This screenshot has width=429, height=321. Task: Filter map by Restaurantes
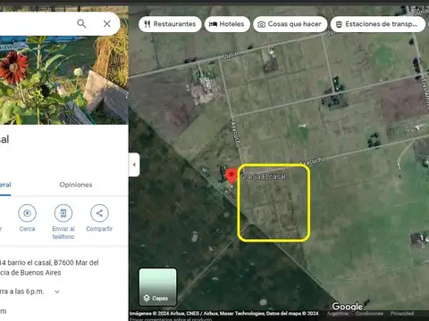click(x=170, y=24)
